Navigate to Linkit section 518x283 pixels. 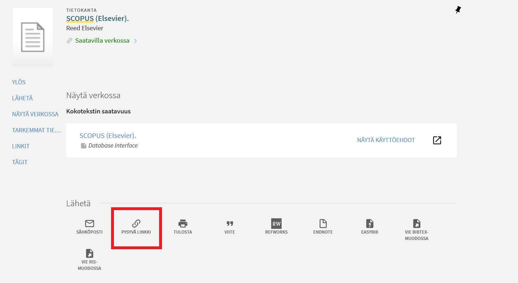pyautogui.click(x=21, y=146)
